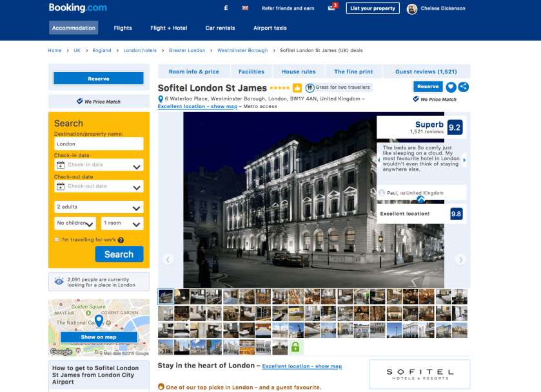541x392 pixels.
Task: Share hotel via the share icon
Action: 464,86
